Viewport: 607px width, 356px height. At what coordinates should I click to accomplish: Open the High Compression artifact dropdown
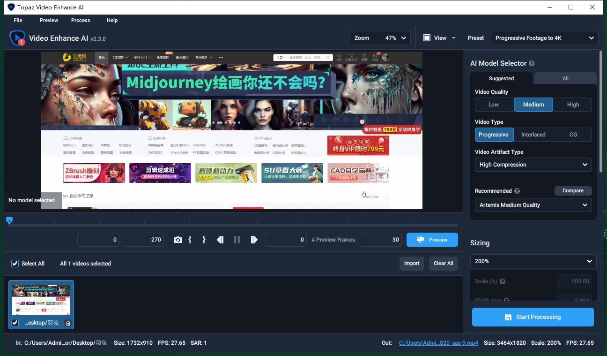pyautogui.click(x=533, y=165)
